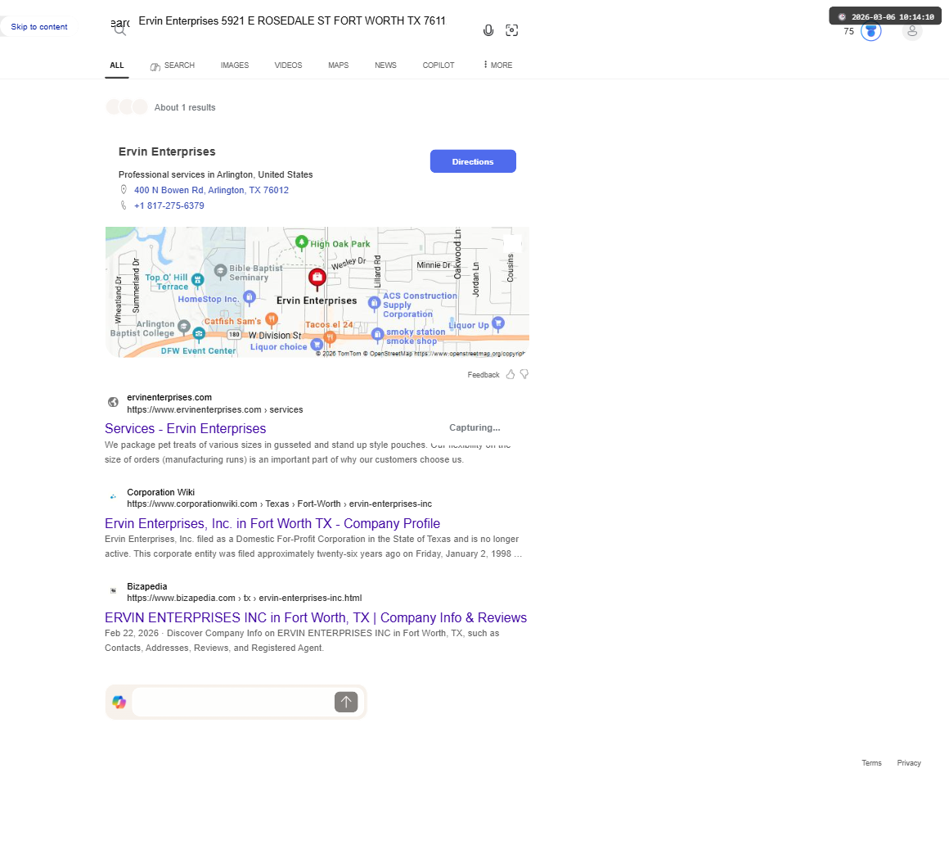Call the +1 817-275-6379 phone link
The height and width of the screenshot is (854, 949).
click(x=169, y=206)
